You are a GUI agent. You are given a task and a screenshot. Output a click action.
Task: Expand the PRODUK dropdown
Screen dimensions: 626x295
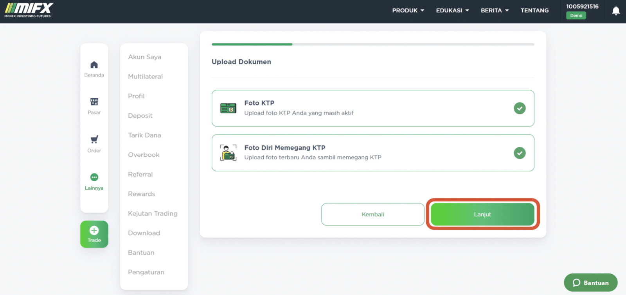point(408,11)
